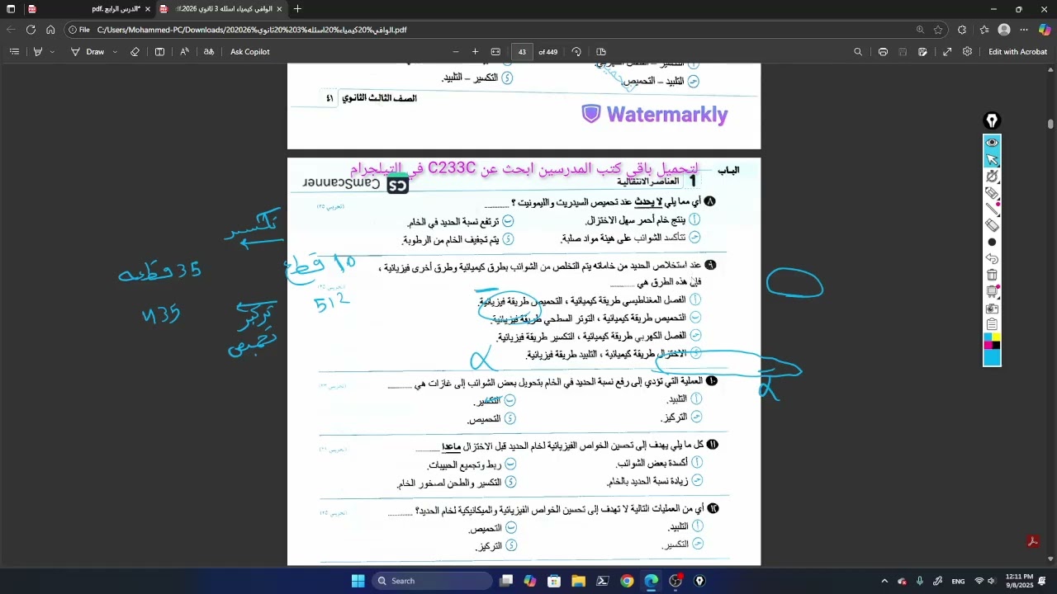The image size is (1057, 594).
Task: Select the eraser tool in Epic Pen toolbar
Action: click(992, 225)
